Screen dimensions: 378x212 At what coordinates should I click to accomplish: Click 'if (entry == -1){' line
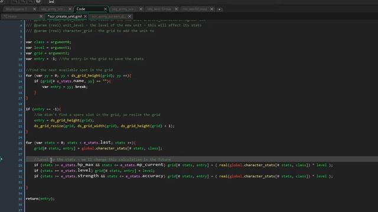43,109
